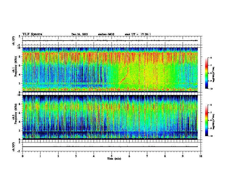Click the ch.2 colorbar "log(PSD)" unit label
This screenshot has width=226, height=175.
[213, 122]
